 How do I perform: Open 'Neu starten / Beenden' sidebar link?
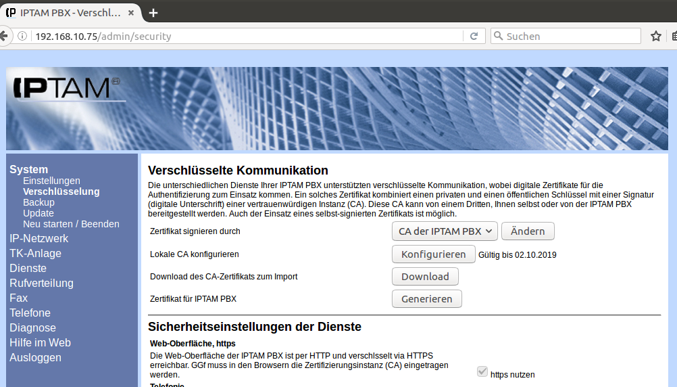click(71, 224)
